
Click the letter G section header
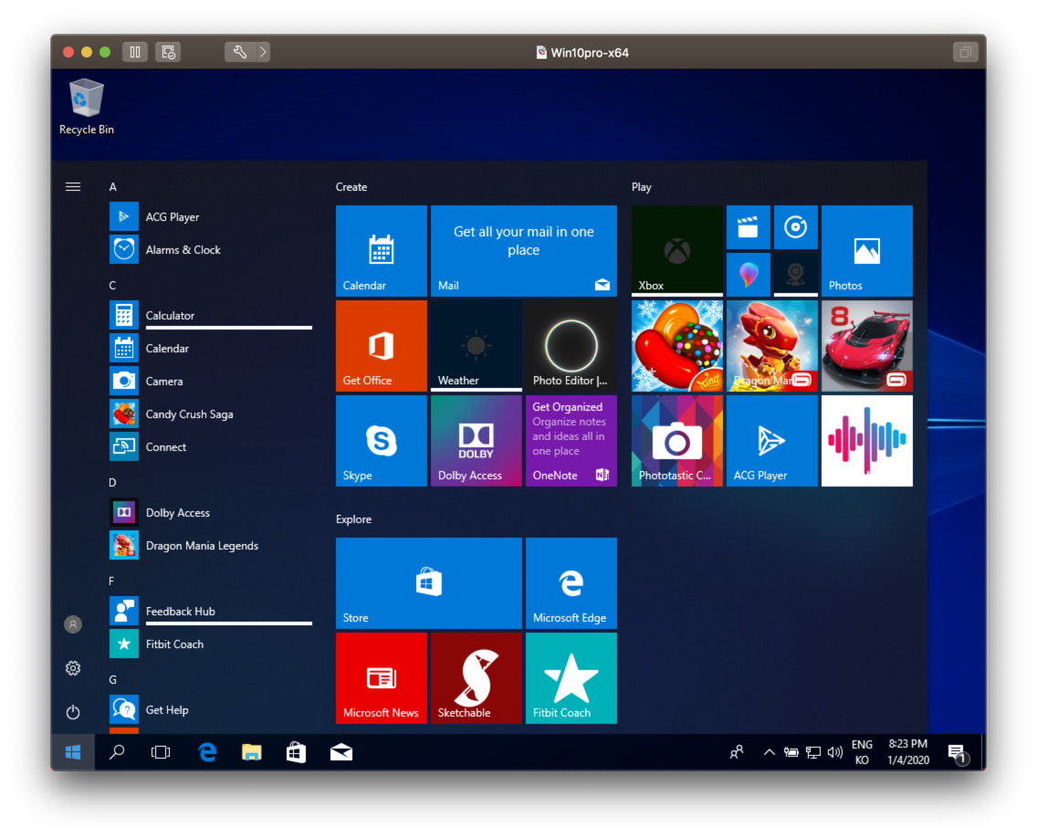click(113, 679)
